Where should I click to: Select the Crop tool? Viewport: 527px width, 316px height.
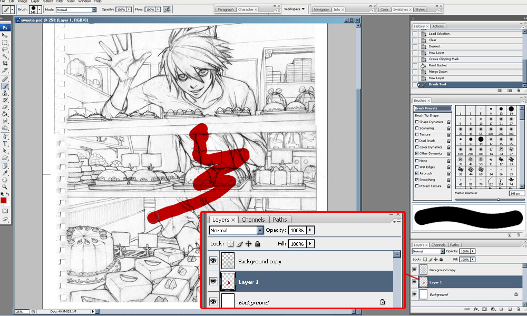[x=5, y=63]
